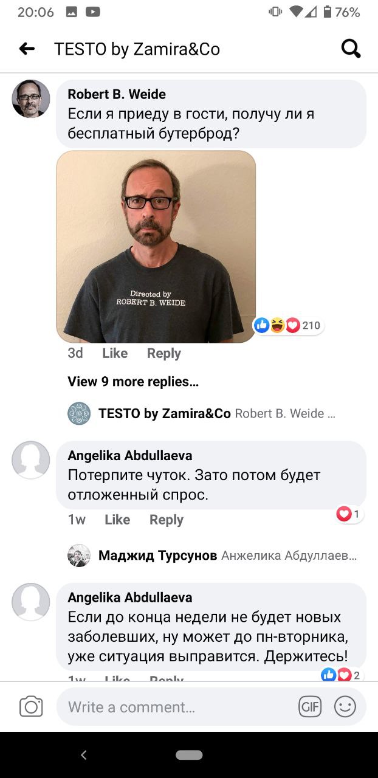This screenshot has height=778, width=378.
Task: View the 210 reactions on the photo comment
Action: point(289,326)
